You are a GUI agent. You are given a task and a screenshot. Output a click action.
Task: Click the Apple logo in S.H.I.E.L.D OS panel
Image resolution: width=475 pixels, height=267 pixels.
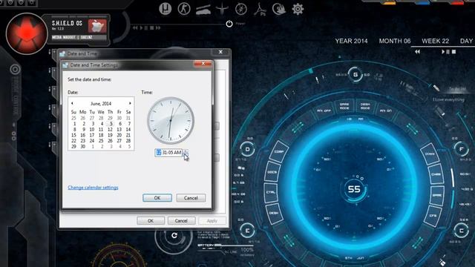click(x=97, y=26)
